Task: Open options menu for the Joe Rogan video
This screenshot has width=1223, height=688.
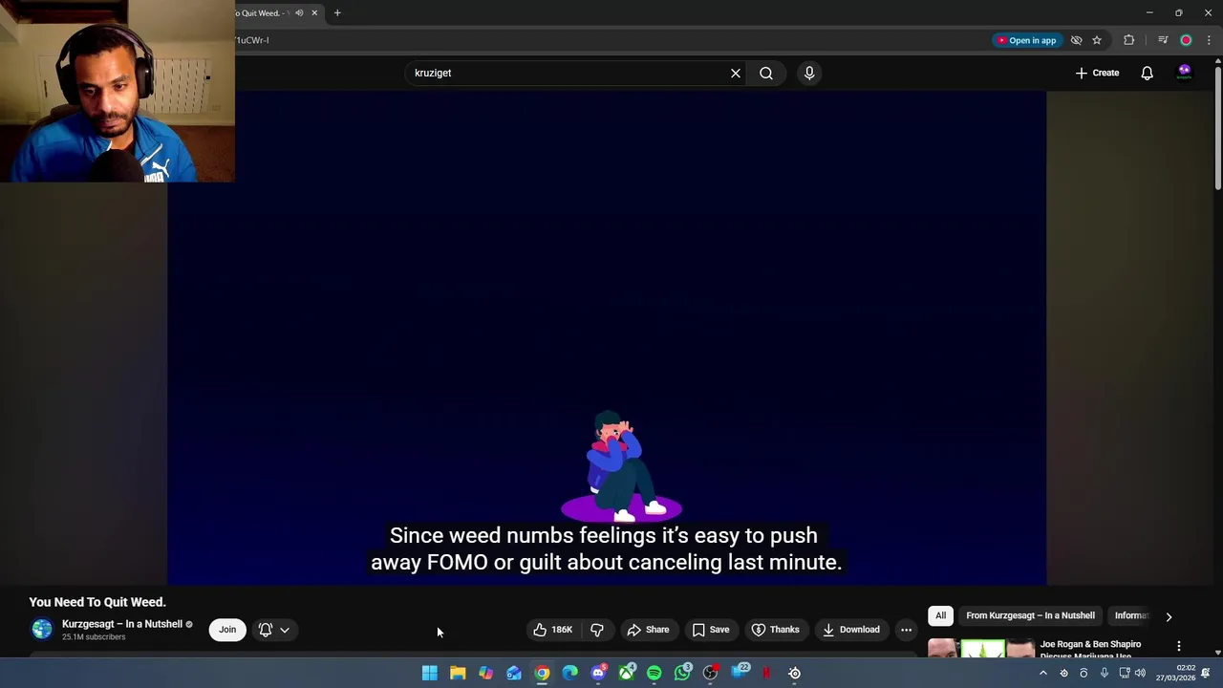Action: pos(1179,647)
